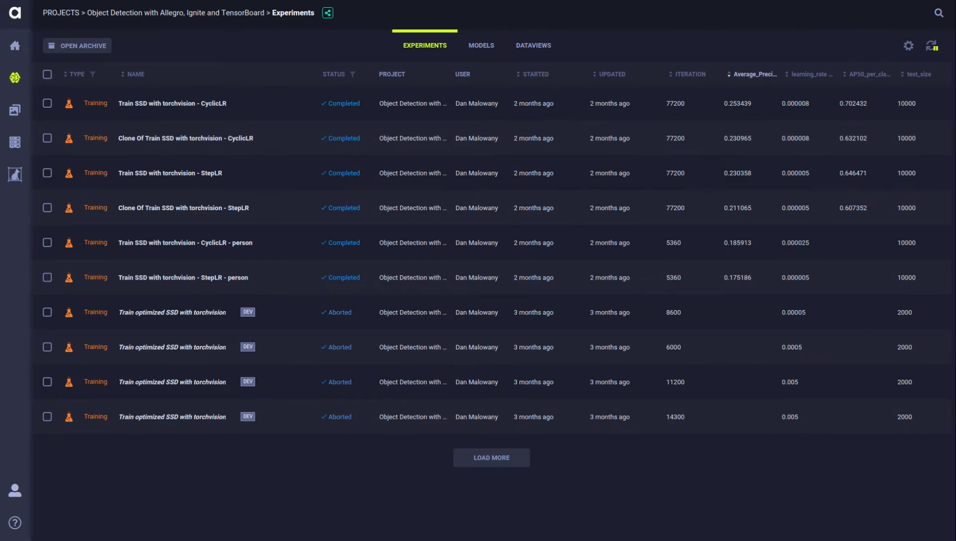956x541 pixels.
Task: Filter by Type funnel icon
Action: [x=92, y=74]
